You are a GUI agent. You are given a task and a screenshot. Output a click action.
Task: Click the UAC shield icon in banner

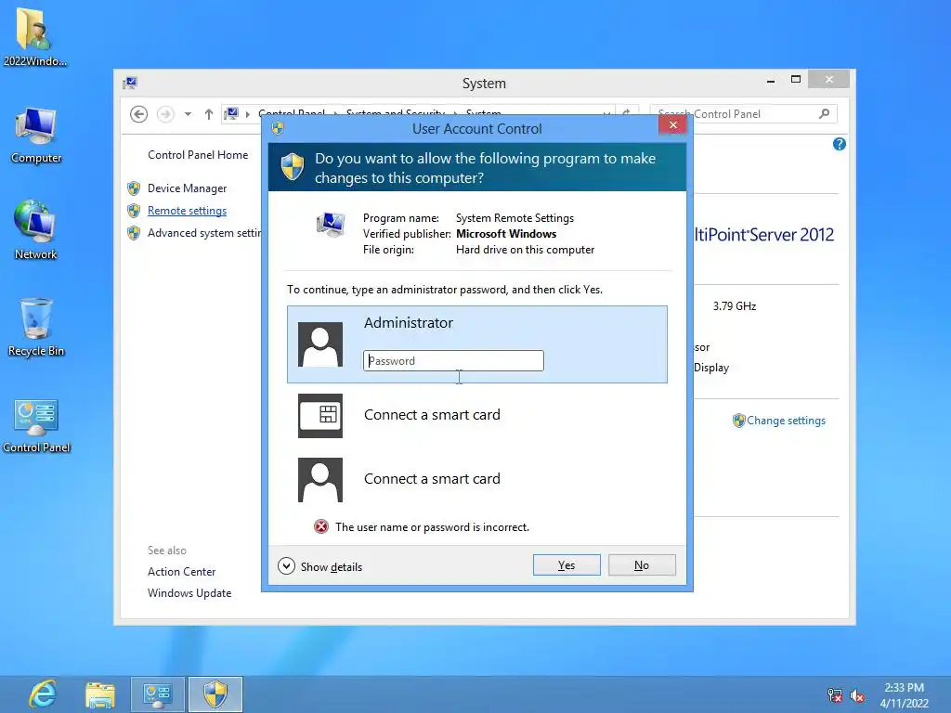point(293,167)
